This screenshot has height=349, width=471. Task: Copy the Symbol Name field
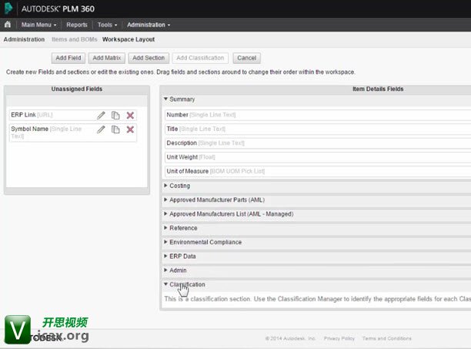point(115,129)
